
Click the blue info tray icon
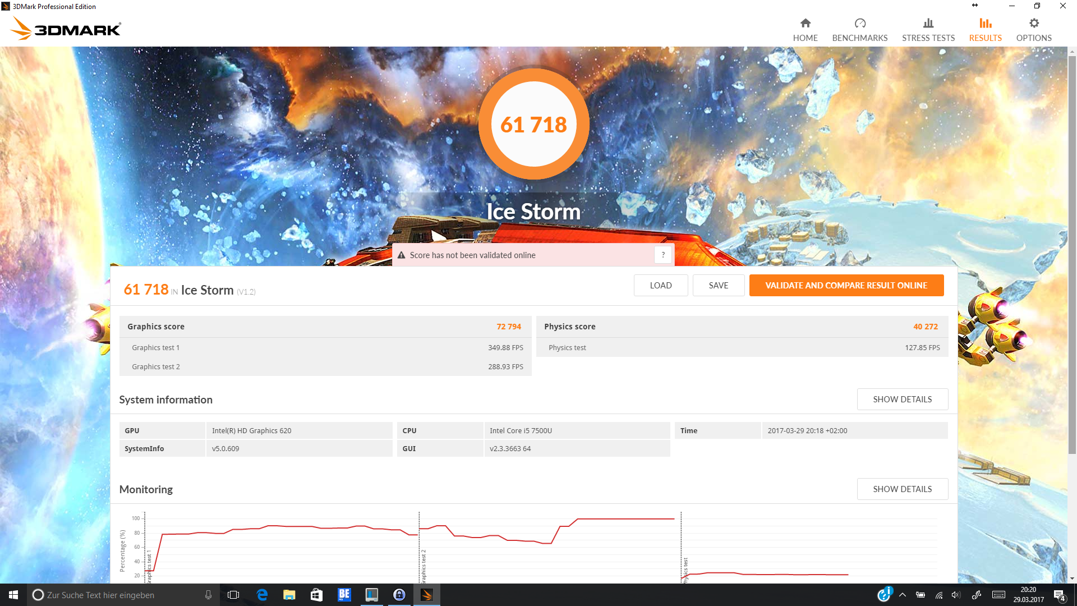pyautogui.click(x=885, y=594)
